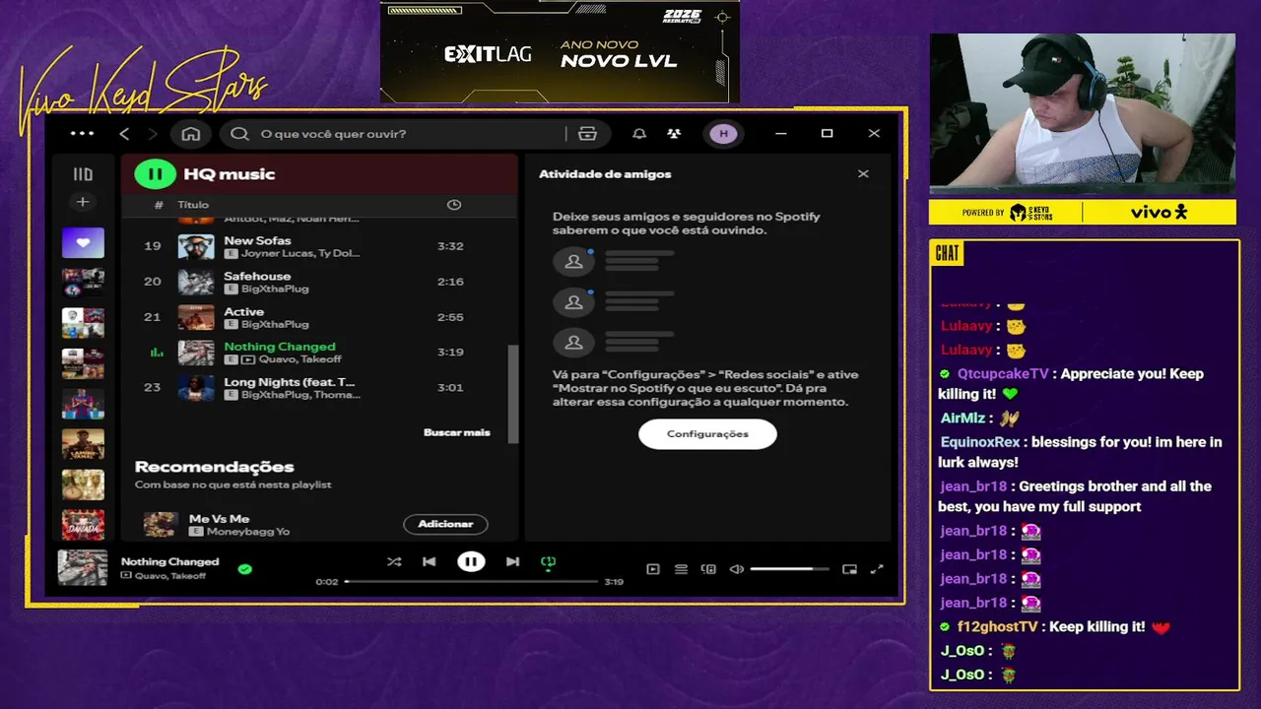Open the Liked Songs heart tile
This screenshot has height=709, width=1261.
83,242
